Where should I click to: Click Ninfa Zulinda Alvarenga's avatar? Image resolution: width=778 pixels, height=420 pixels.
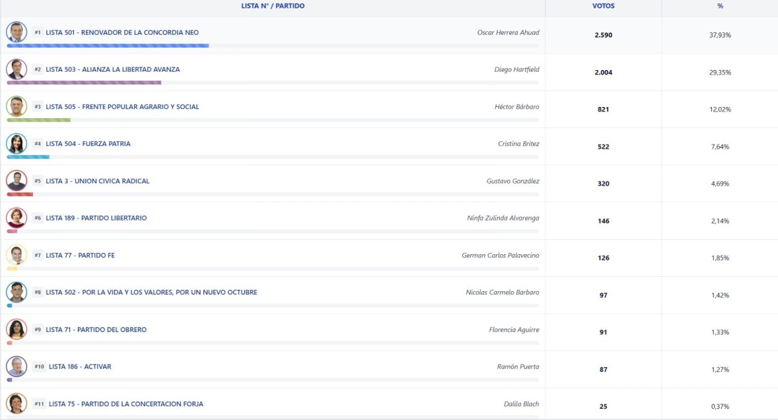point(16,218)
